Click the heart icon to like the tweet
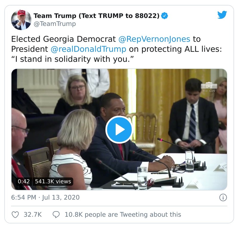This screenshot has height=229, width=239. pyautogui.click(x=16, y=214)
